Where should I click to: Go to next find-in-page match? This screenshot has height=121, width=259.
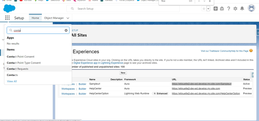(x=204, y=1)
